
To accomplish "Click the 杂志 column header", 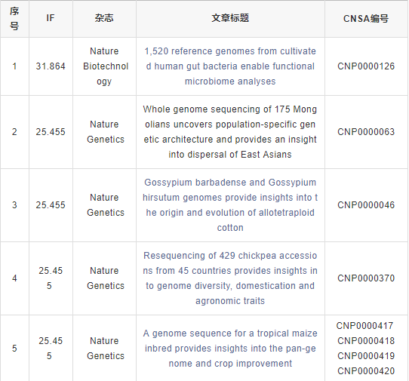I will coord(104,18).
